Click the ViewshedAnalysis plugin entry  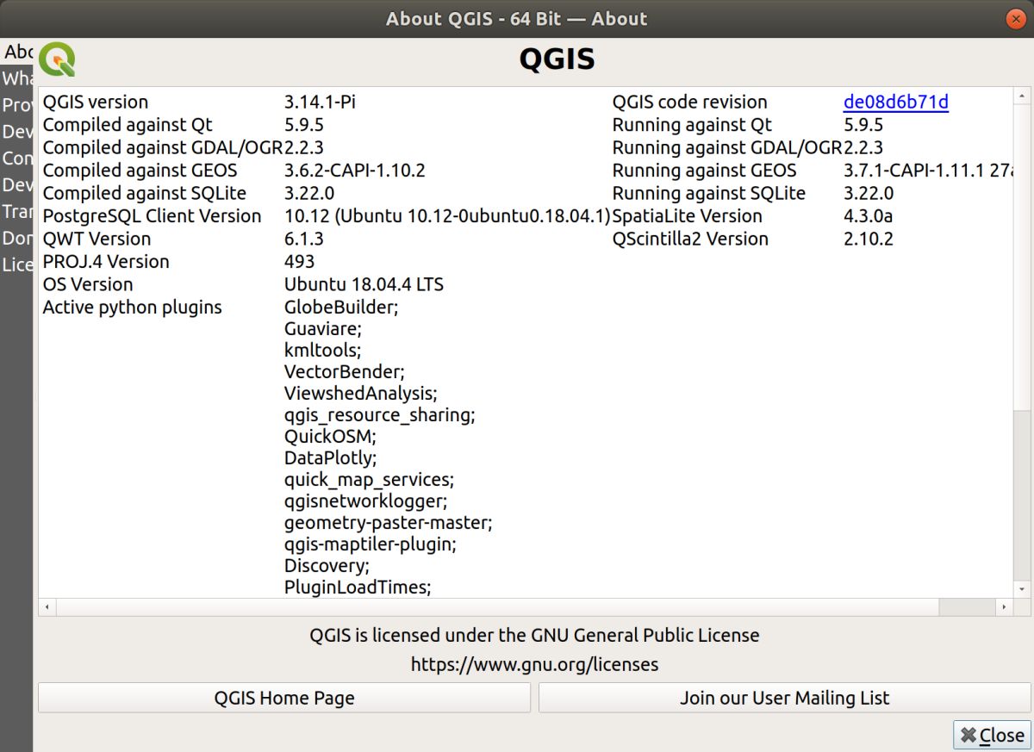tap(361, 394)
